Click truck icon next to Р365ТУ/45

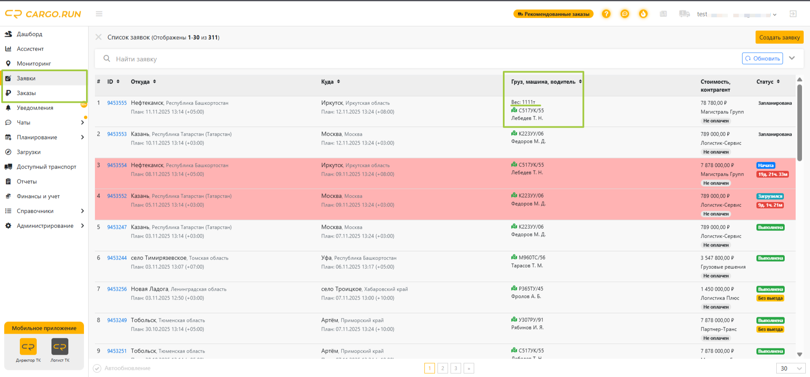tap(514, 288)
